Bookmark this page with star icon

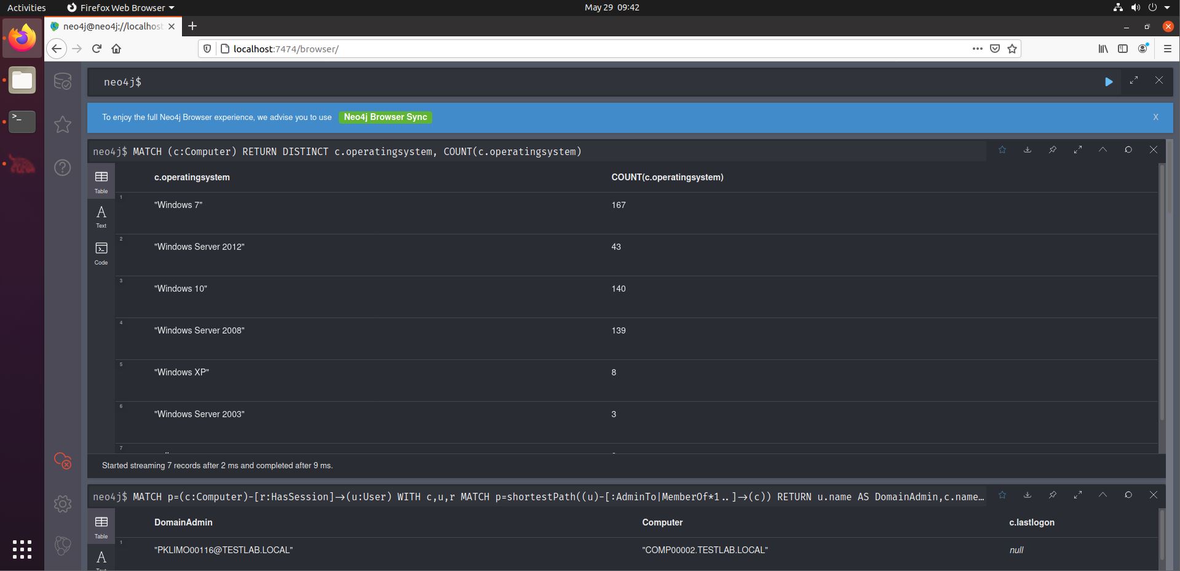(1012, 49)
